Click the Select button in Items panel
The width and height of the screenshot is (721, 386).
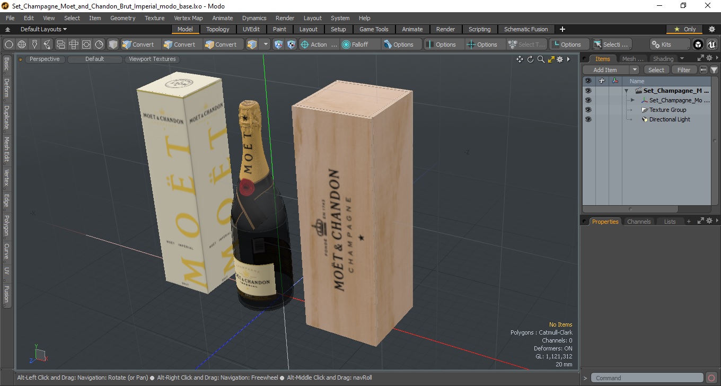click(656, 70)
